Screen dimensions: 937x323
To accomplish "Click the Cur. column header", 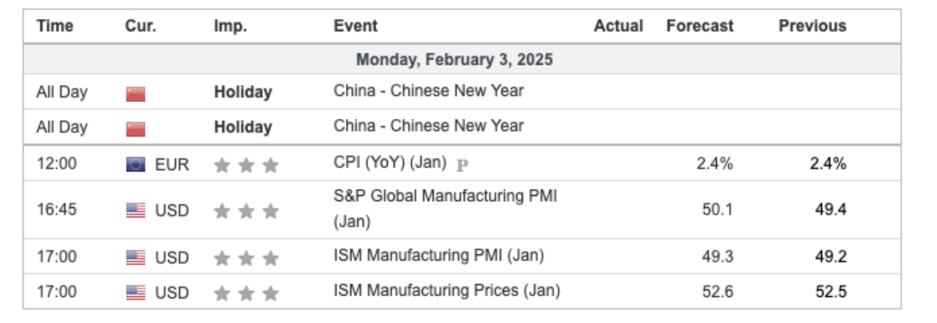I will point(141,26).
